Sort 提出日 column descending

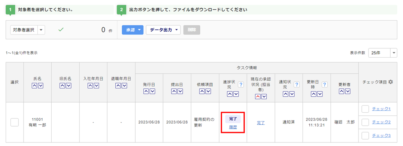tap(180, 91)
